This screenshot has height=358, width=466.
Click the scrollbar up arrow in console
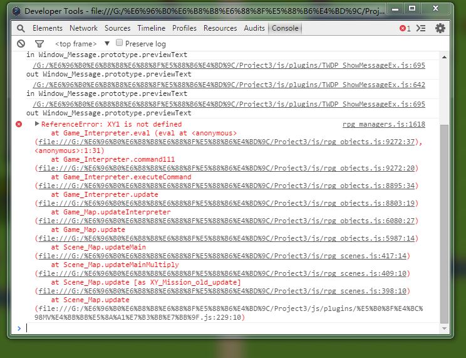click(x=444, y=57)
